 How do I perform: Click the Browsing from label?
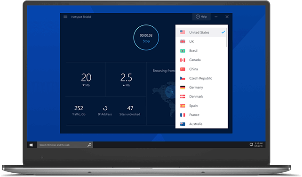pyautogui.click(x=164, y=71)
